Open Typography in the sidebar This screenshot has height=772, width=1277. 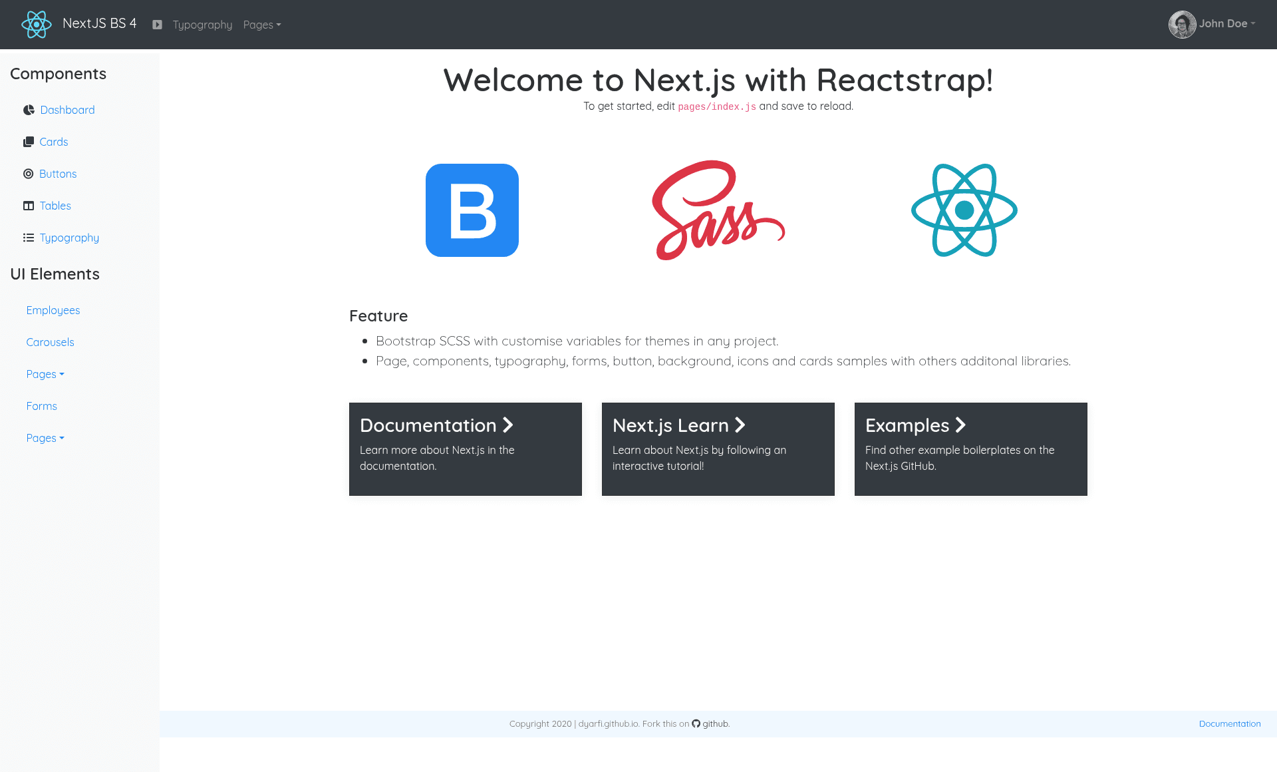tap(69, 238)
